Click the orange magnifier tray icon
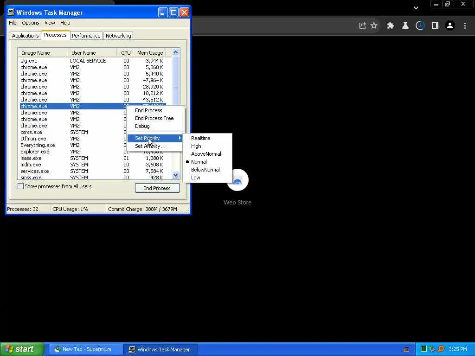 click(441, 350)
